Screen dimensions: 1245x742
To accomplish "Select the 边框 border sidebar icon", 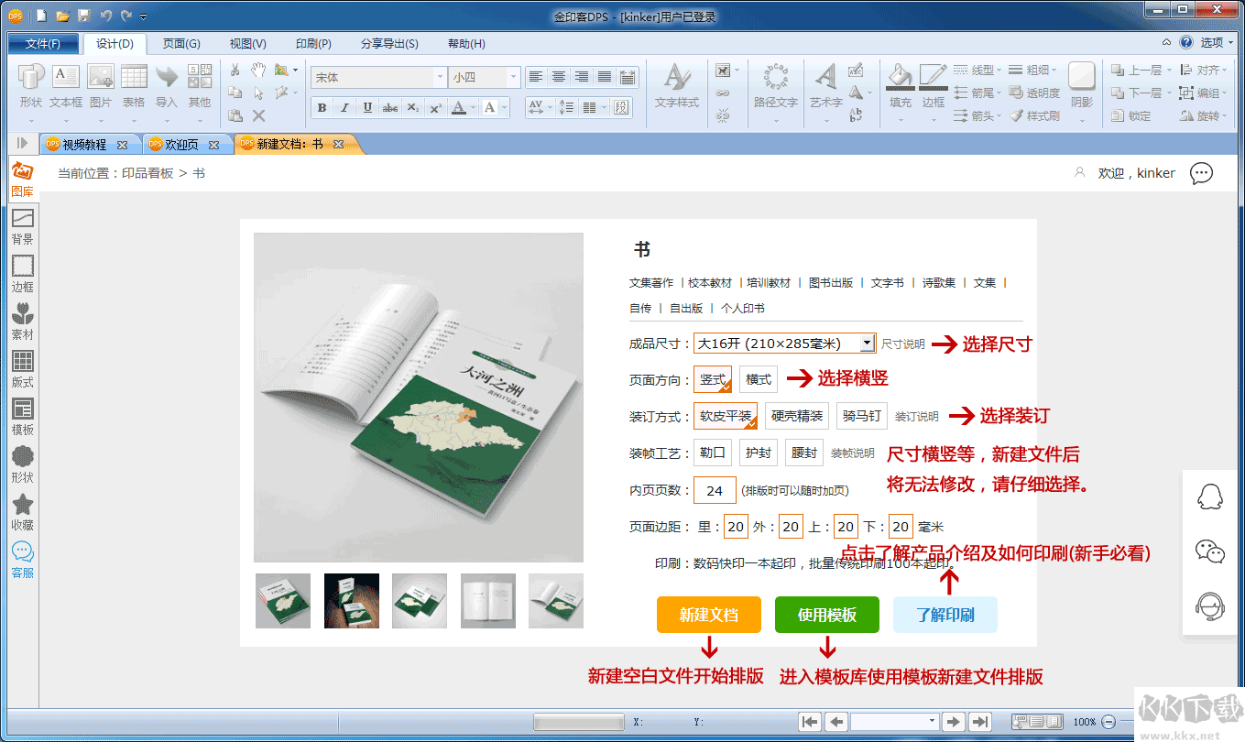I will point(22,273).
